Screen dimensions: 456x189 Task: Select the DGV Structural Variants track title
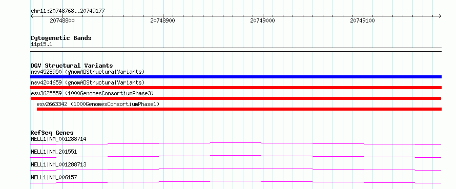(72, 66)
